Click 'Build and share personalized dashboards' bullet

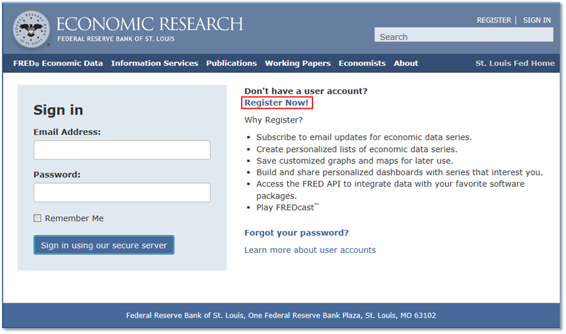point(400,172)
